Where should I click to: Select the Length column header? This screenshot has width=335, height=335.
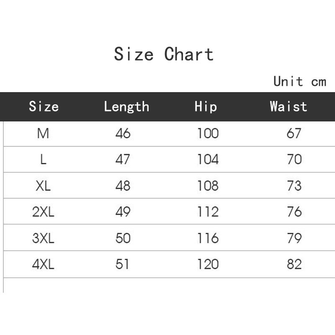(126, 106)
